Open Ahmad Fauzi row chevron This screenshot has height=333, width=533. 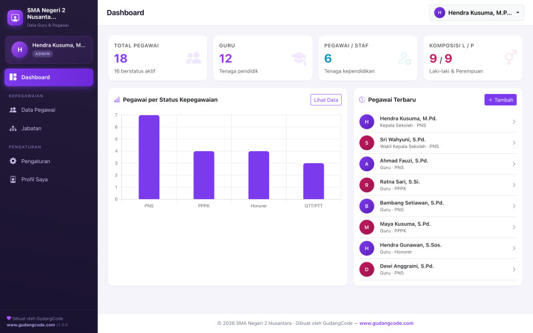(x=514, y=164)
